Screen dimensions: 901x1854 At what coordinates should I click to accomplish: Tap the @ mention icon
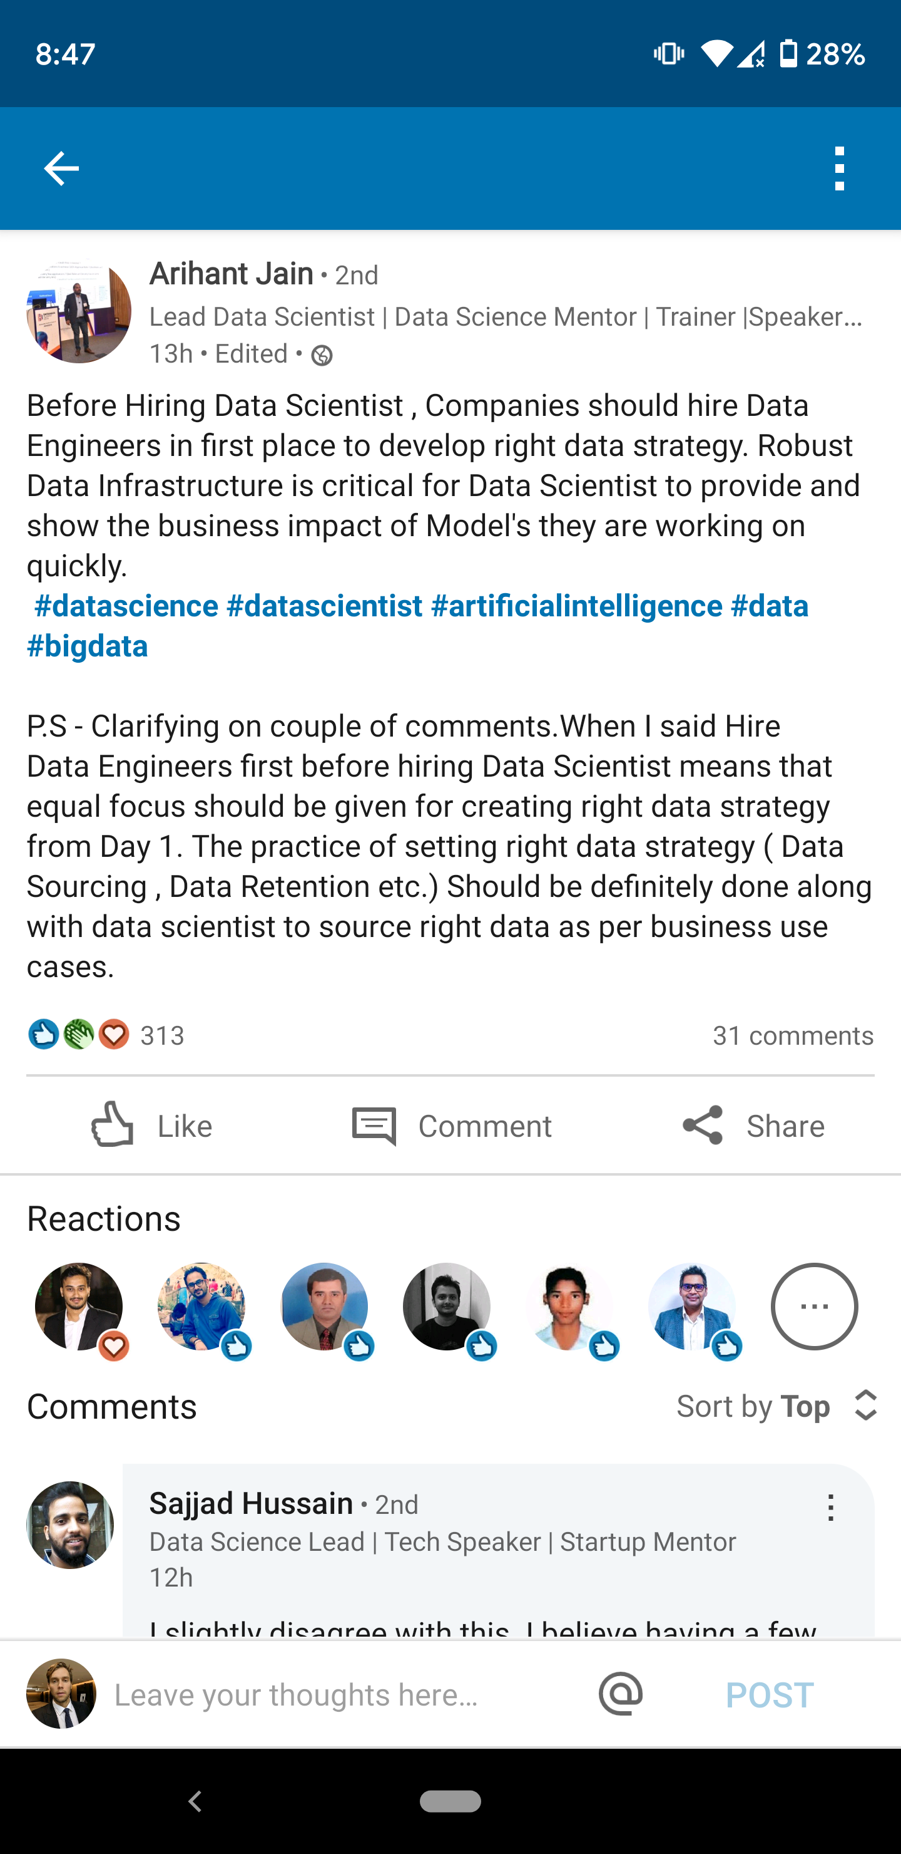click(x=621, y=1694)
